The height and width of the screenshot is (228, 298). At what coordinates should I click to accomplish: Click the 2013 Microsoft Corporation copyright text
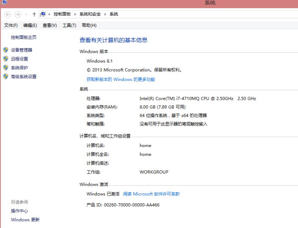click(x=135, y=70)
